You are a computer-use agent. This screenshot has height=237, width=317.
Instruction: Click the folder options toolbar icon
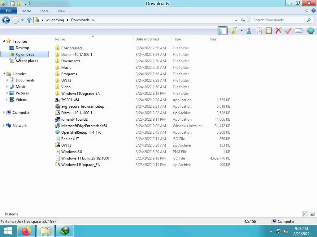pos(234,31)
